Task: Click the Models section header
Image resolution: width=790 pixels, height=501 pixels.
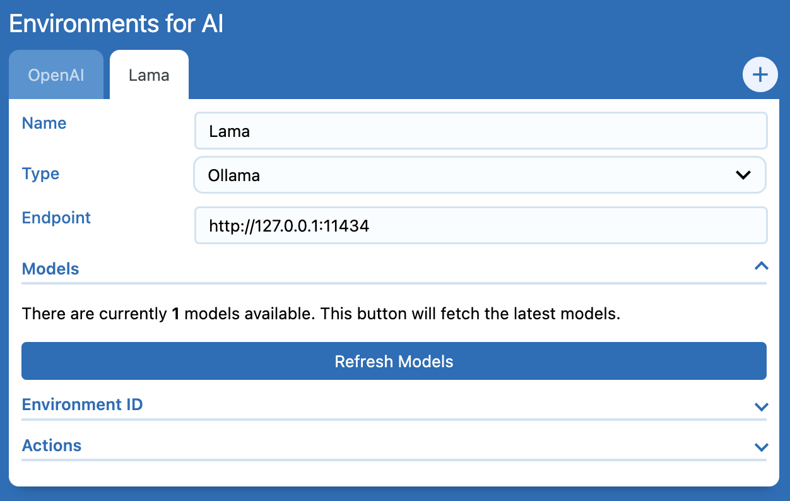Action: click(x=50, y=268)
